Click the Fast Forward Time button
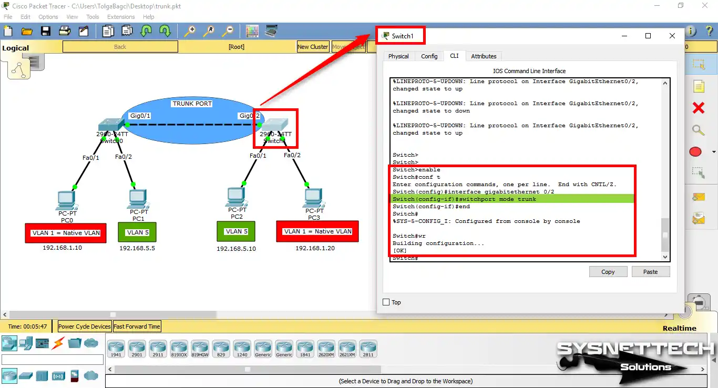718x388 pixels. pyautogui.click(x=137, y=326)
